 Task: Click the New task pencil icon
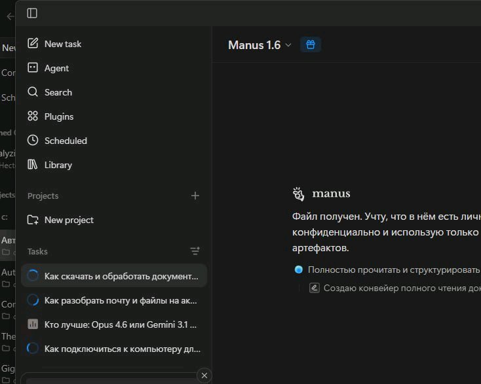(x=33, y=43)
